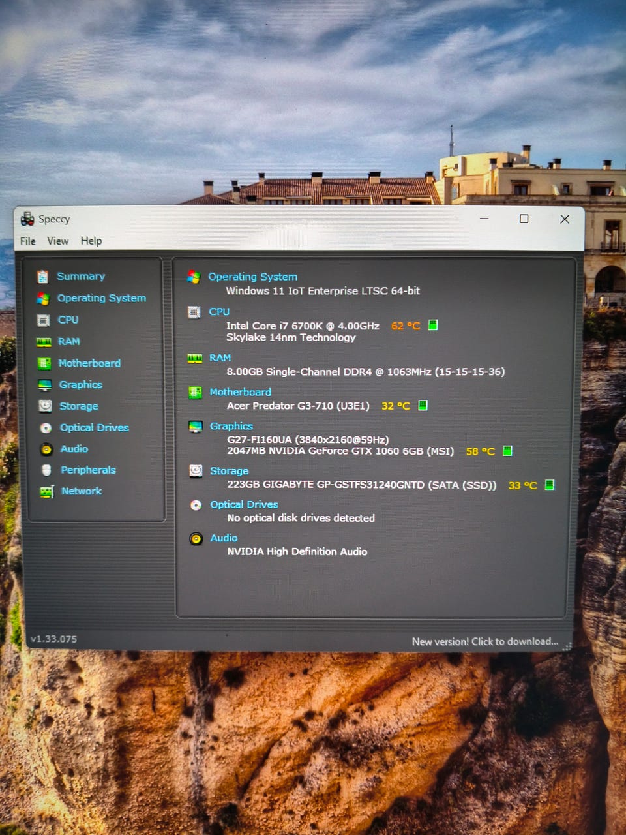Select Operating System in the sidebar
The width and height of the screenshot is (626, 835).
pos(102,298)
